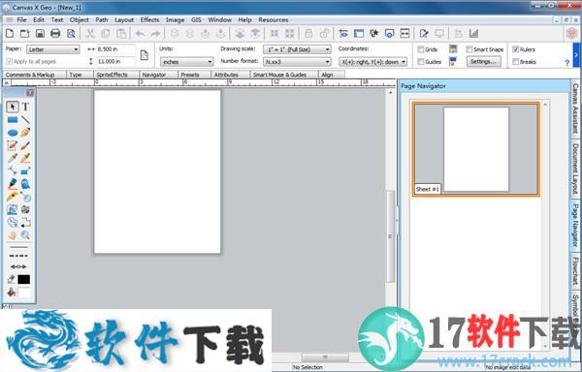Image resolution: width=582 pixels, height=372 pixels.
Task: Open the dash style selector
Action: 18,256
